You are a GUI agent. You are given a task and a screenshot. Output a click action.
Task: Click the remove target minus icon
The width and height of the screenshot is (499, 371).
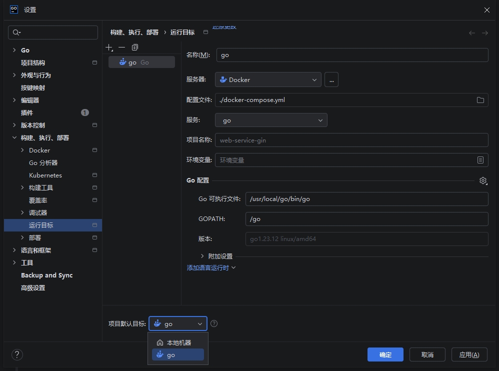coord(122,47)
